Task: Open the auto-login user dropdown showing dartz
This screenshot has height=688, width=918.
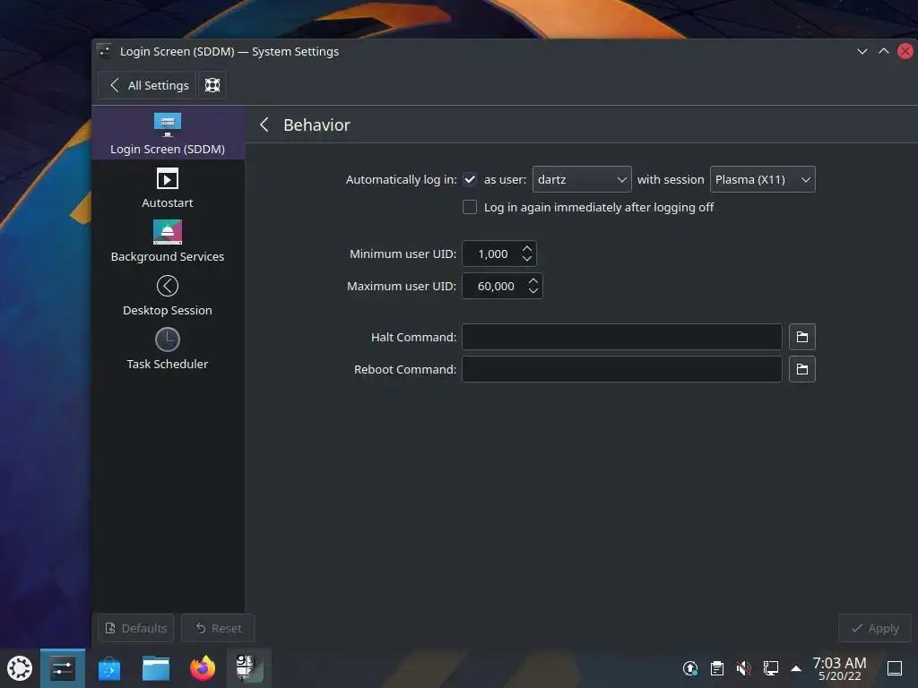Action: 581,179
